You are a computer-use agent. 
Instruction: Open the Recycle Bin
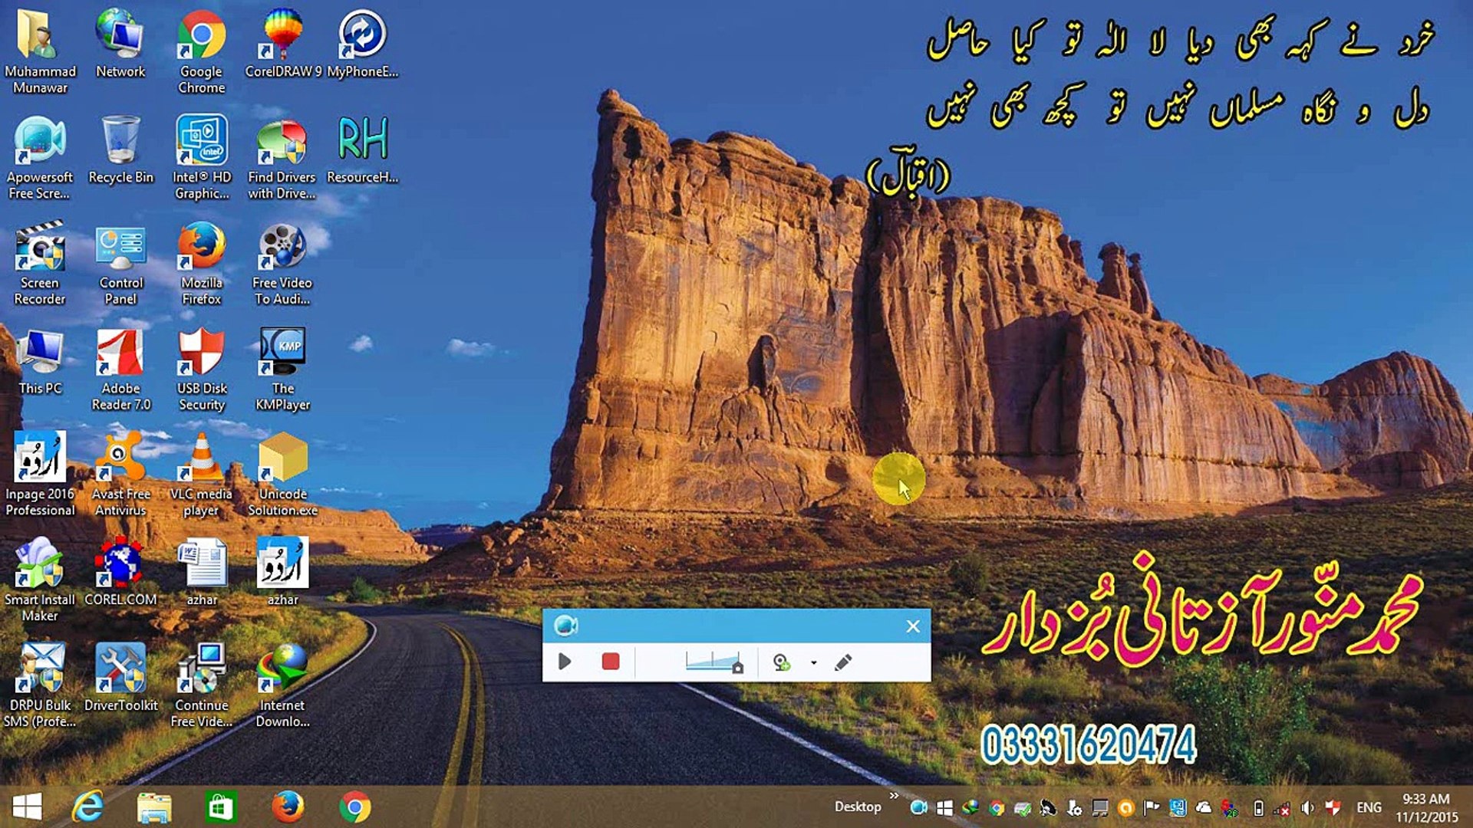(120, 151)
